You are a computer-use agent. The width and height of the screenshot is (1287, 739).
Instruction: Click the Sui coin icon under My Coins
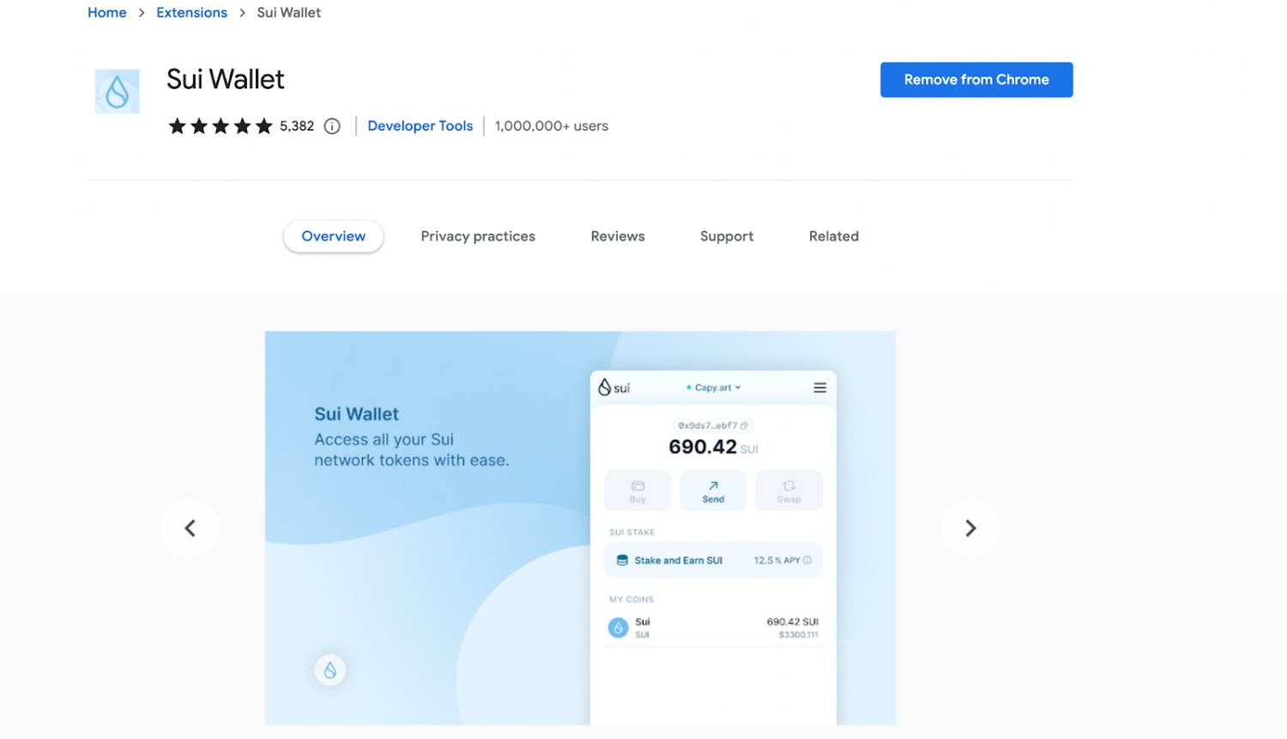(619, 628)
